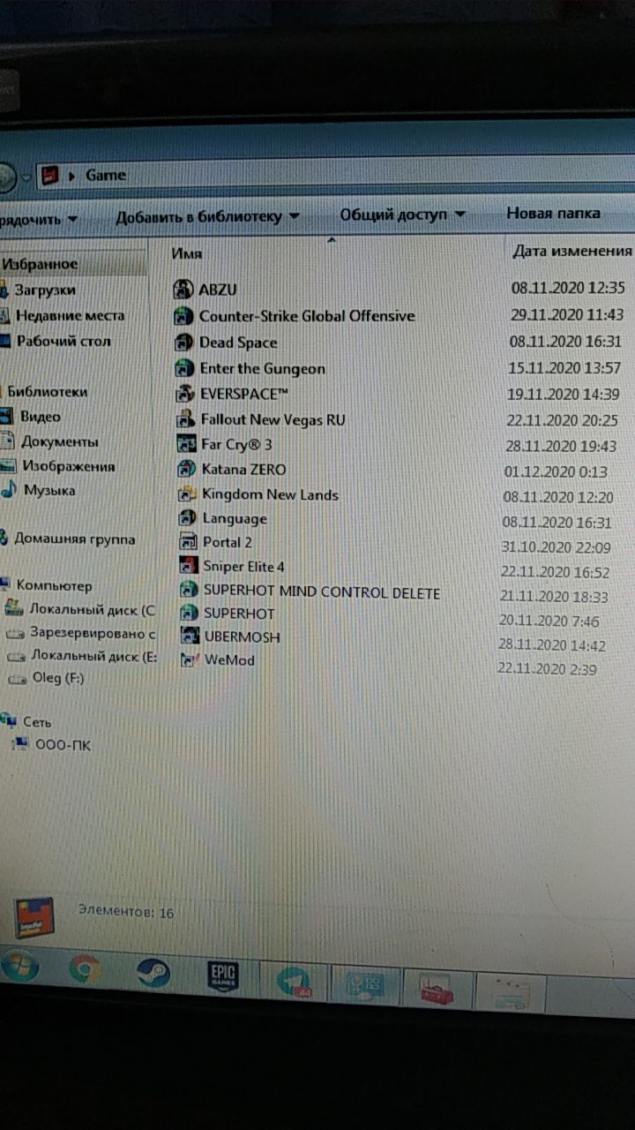The width and height of the screenshot is (635, 1130).
Task: Open the Документы library
Action: click(60, 441)
